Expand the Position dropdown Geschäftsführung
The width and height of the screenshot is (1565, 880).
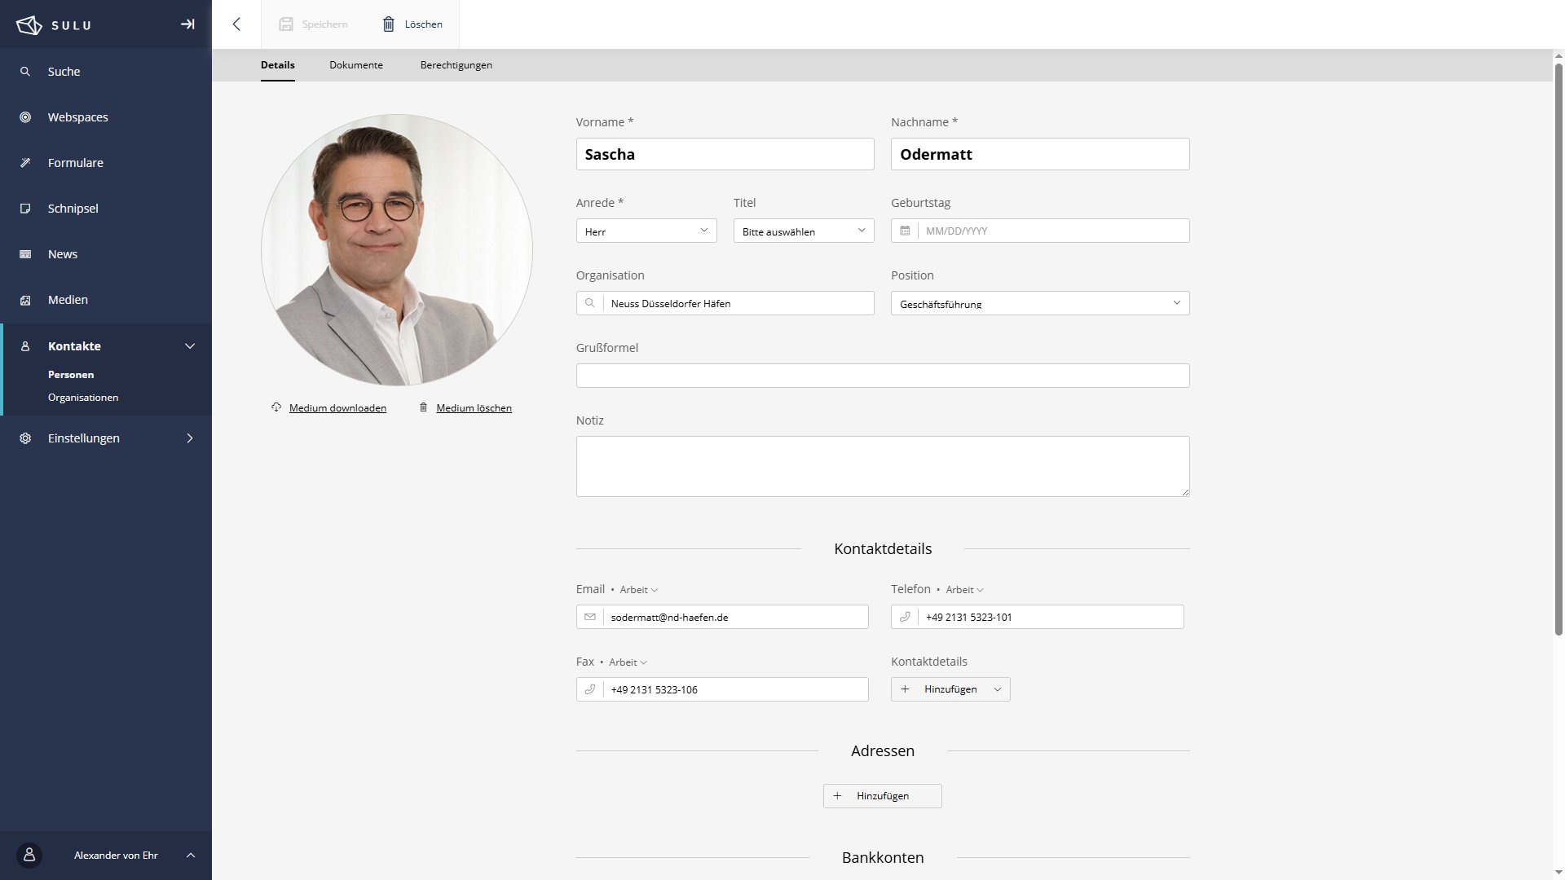coord(1039,304)
